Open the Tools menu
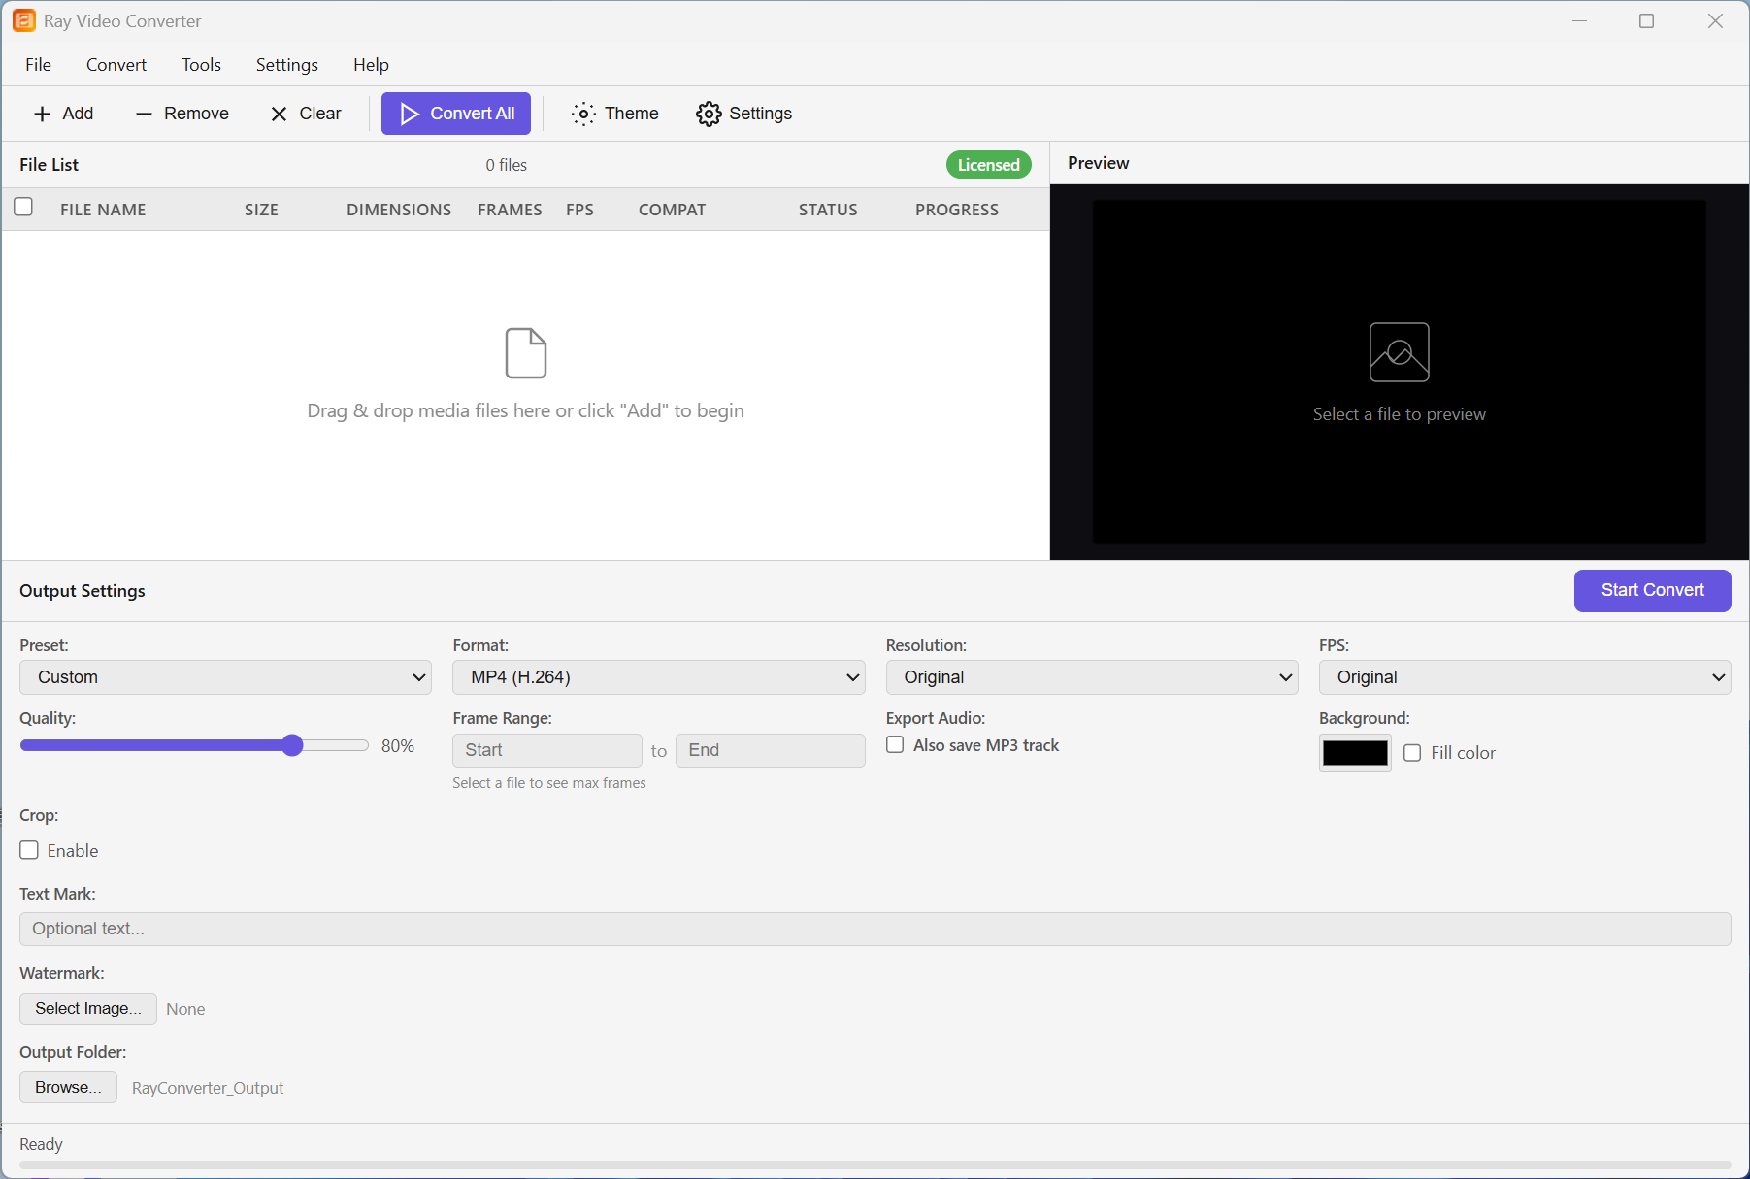1750x1179 pixels. (201, 65)
